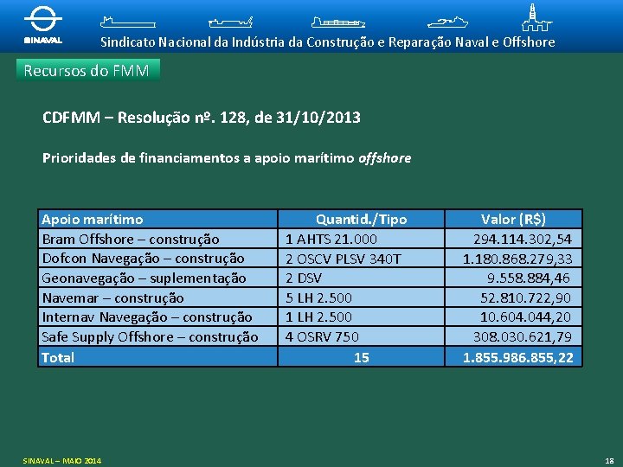Click the value '52.810.722,90'

[525, 297]
